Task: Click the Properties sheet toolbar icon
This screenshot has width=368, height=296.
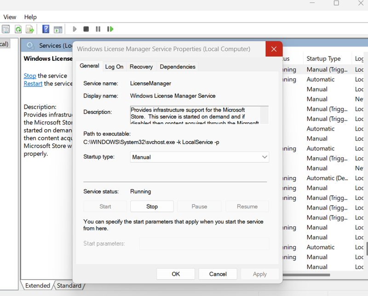Action: tap(6, 29)
